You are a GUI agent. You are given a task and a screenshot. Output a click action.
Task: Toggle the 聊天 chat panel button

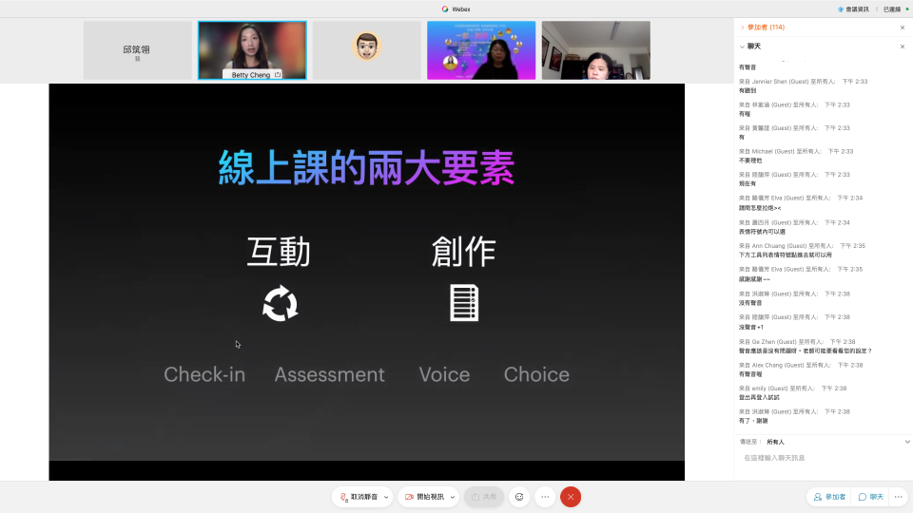[871, 497]
